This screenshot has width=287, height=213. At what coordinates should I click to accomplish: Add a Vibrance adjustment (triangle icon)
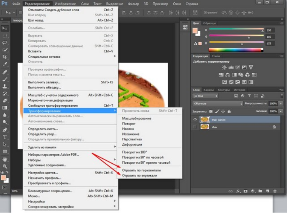pyautogui.click(x=251, y=67)
